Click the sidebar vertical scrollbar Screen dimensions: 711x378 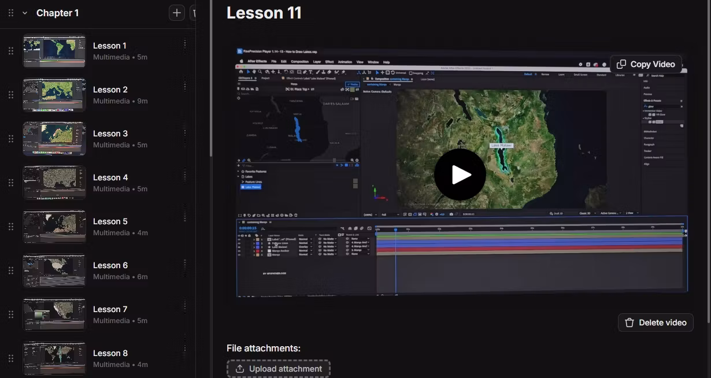(x=211, y=87)
